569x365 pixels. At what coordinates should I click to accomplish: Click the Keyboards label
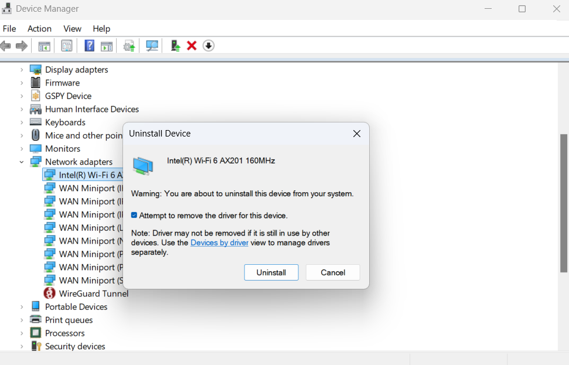click(65, 122)
